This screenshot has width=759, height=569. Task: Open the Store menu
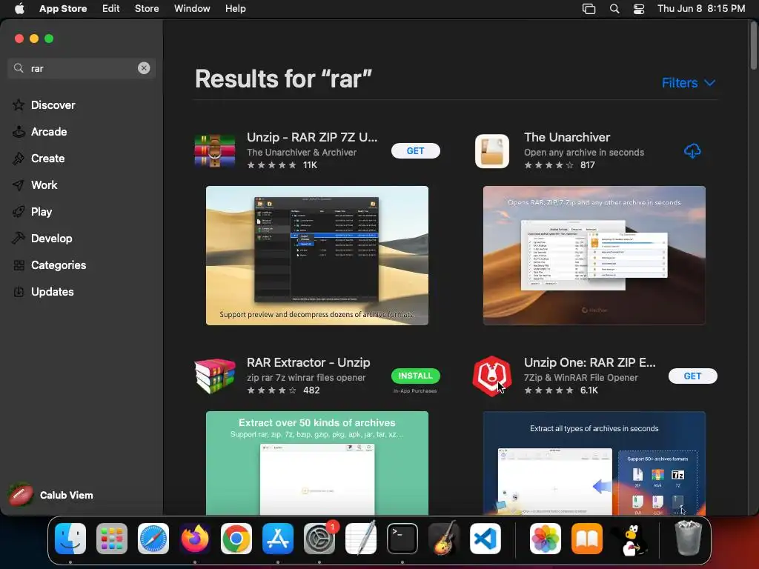click(x=147, y=9)
